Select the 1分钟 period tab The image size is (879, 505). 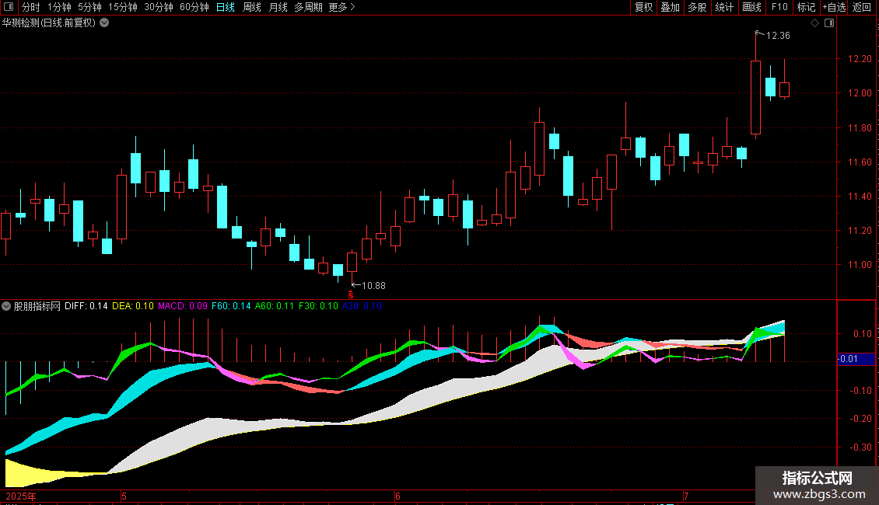[x=59, y=7]
